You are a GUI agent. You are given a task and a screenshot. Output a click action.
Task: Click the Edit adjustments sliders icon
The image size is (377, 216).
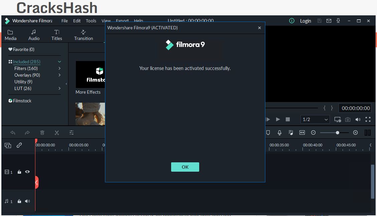tap(72, 133)
